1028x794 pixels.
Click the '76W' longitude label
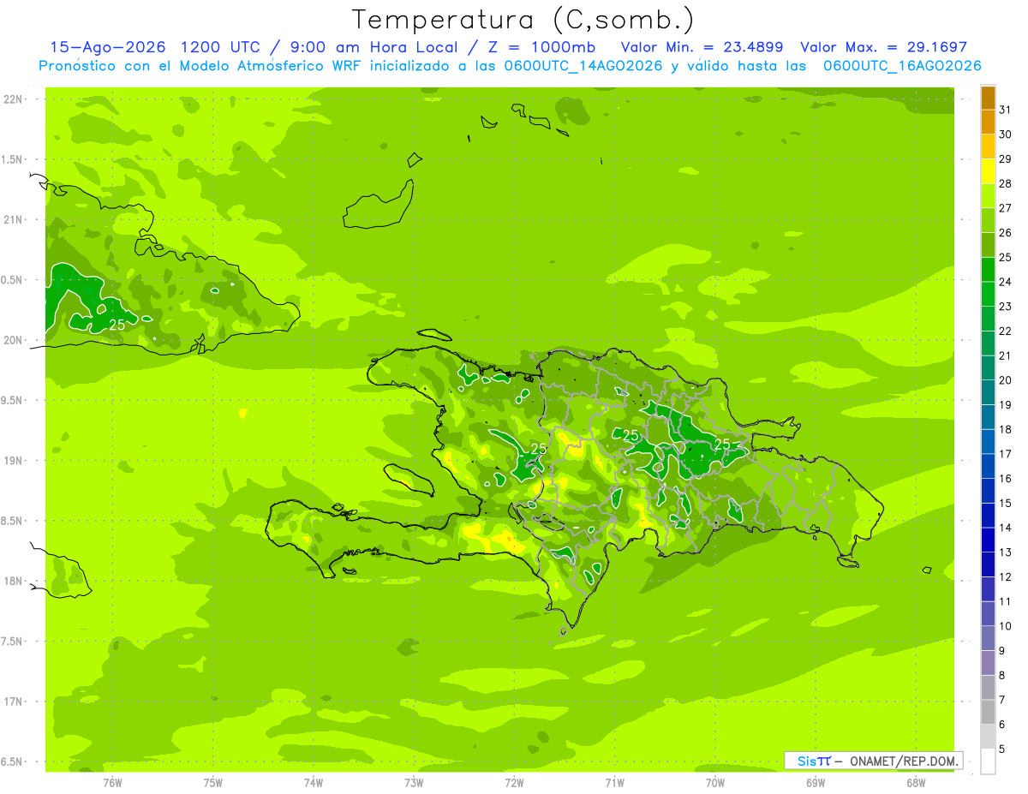[x=112, y=783]
